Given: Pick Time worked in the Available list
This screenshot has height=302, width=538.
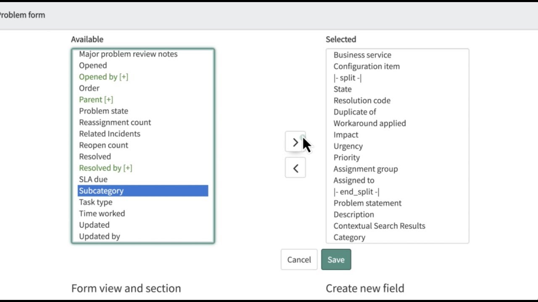Looking at the screenshot, I should (x=102, y=213).
